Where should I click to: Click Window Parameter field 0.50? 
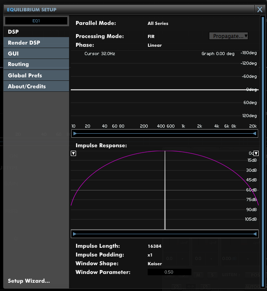click(x=170, y=272)
